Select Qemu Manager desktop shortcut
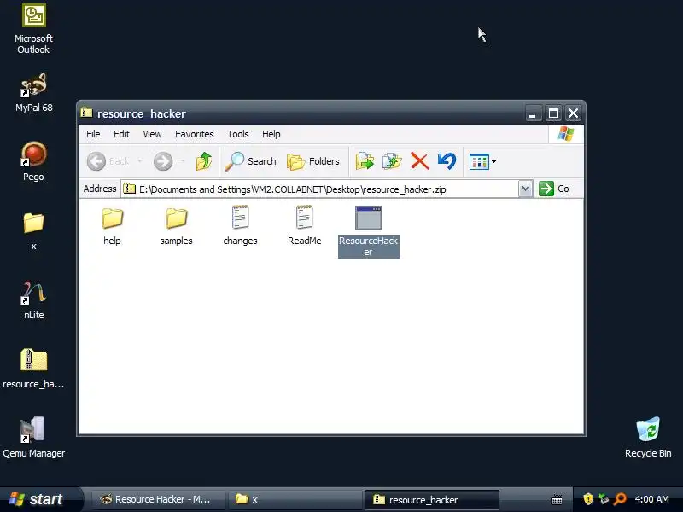The height and width of the screenshot is (512, 683). (x=33, y=438)
